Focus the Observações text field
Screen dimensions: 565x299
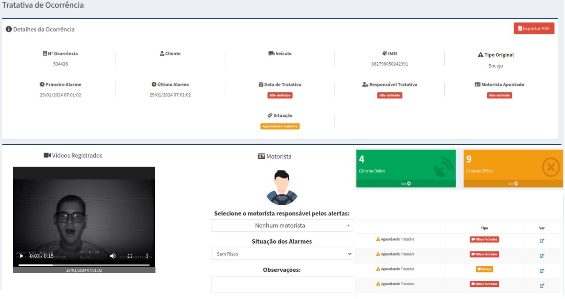coord(282,284)
